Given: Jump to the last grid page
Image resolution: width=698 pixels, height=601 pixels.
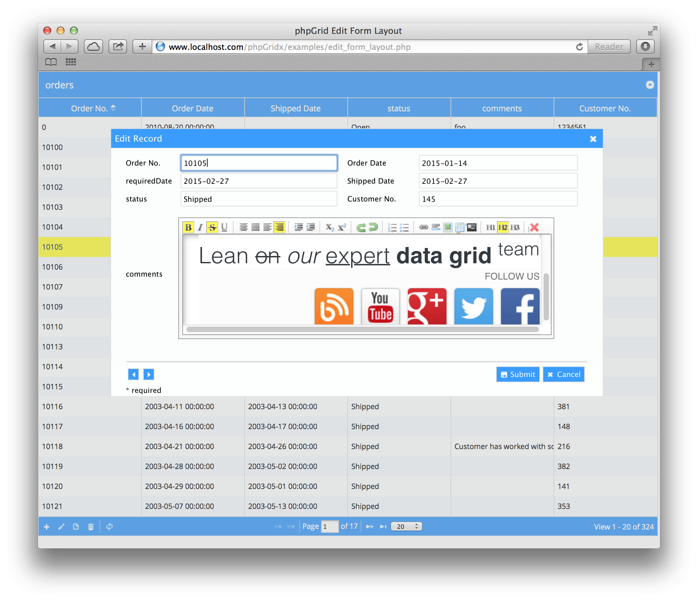Looking at the screenshot, I should pos(383,527).
